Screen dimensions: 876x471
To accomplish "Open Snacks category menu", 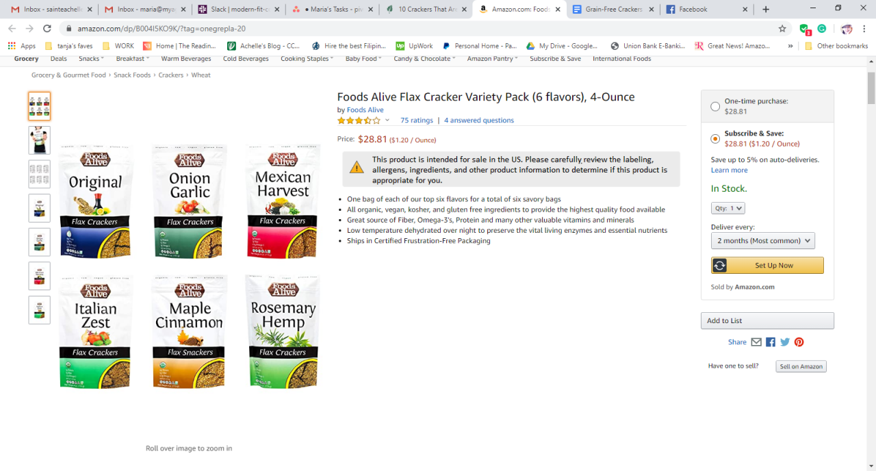I will point(92,59).
